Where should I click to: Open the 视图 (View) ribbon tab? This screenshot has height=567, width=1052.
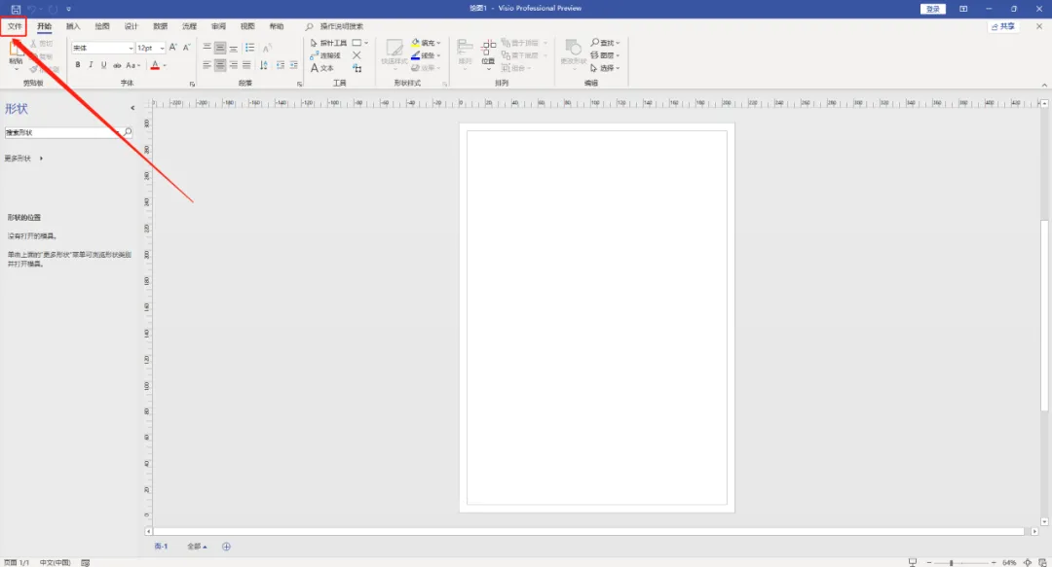[247, 27]
